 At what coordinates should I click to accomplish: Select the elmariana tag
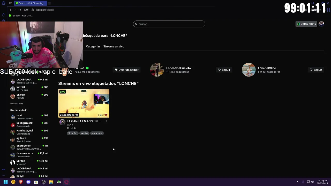pyautogui.click(x=97, y=133)
